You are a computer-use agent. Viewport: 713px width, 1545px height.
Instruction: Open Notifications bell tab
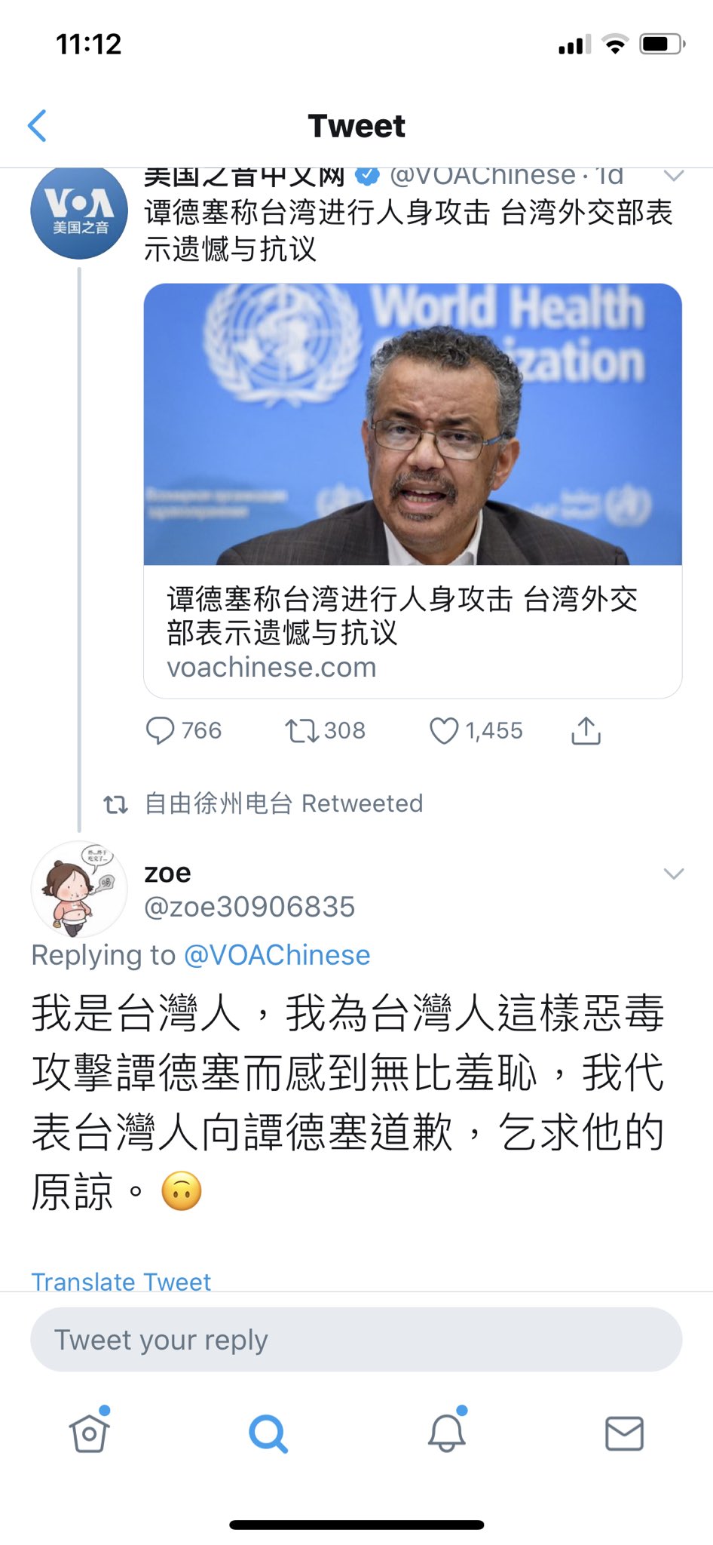point(447,1431)
